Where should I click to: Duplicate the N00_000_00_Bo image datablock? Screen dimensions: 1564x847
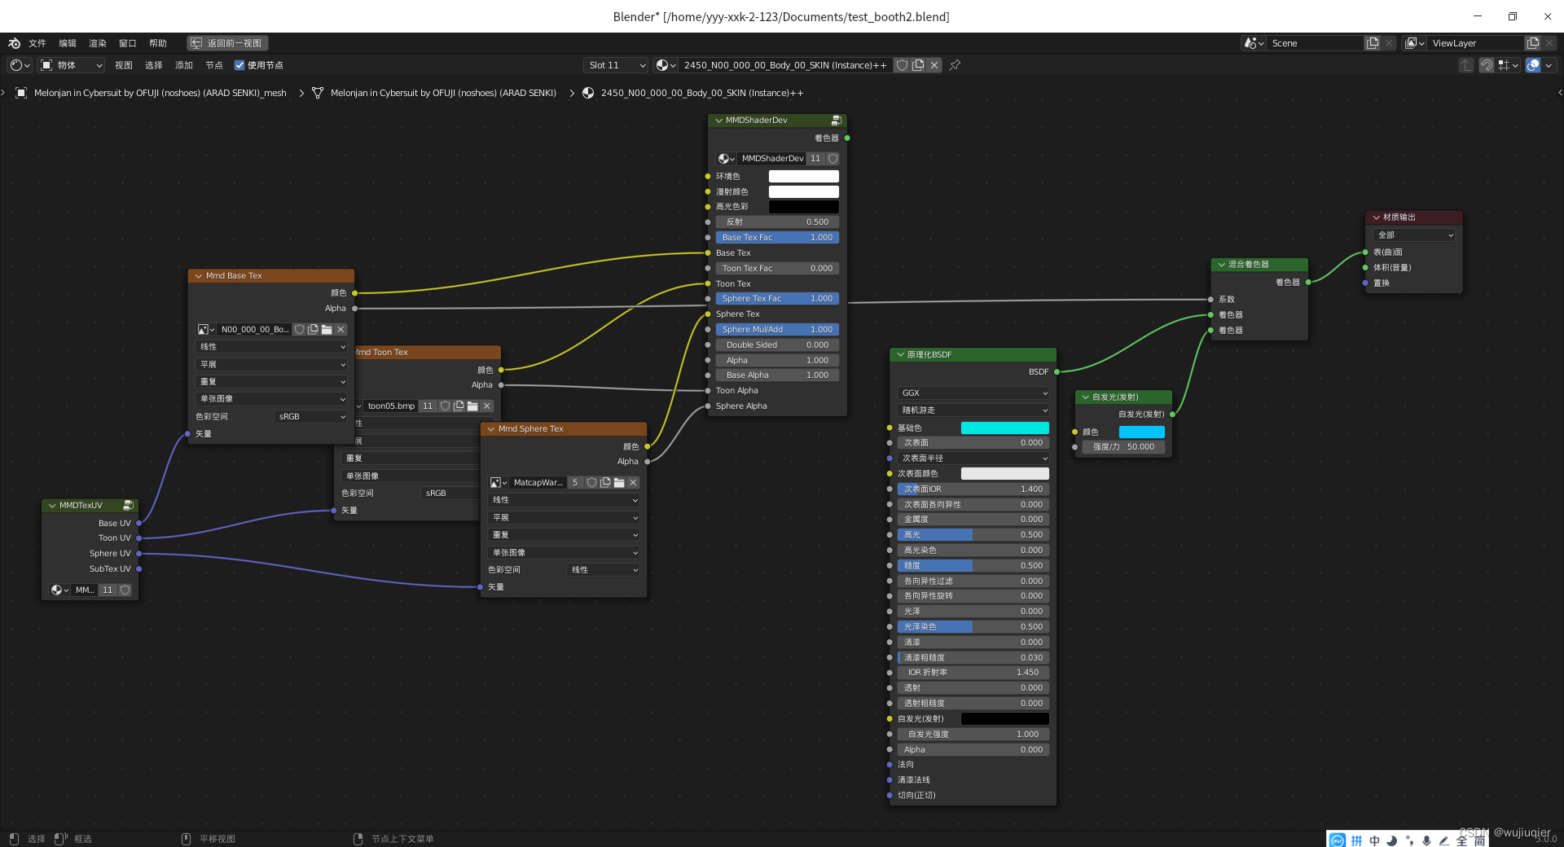point(313,330)
